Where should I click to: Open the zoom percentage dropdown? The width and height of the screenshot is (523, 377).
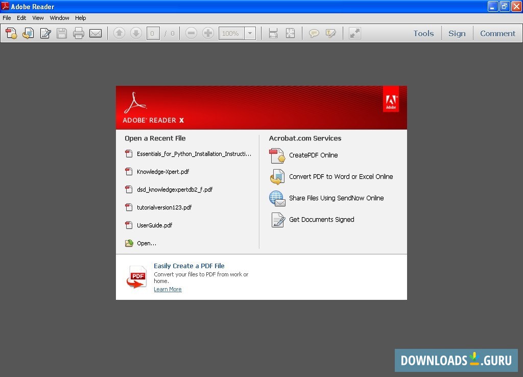[250, 33]
